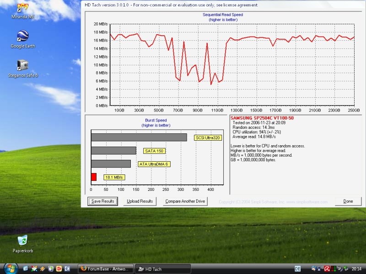Screen dimensions: 366x274
Task: Click the gray SATA 150 bar
Action: (x=113, y=151)
